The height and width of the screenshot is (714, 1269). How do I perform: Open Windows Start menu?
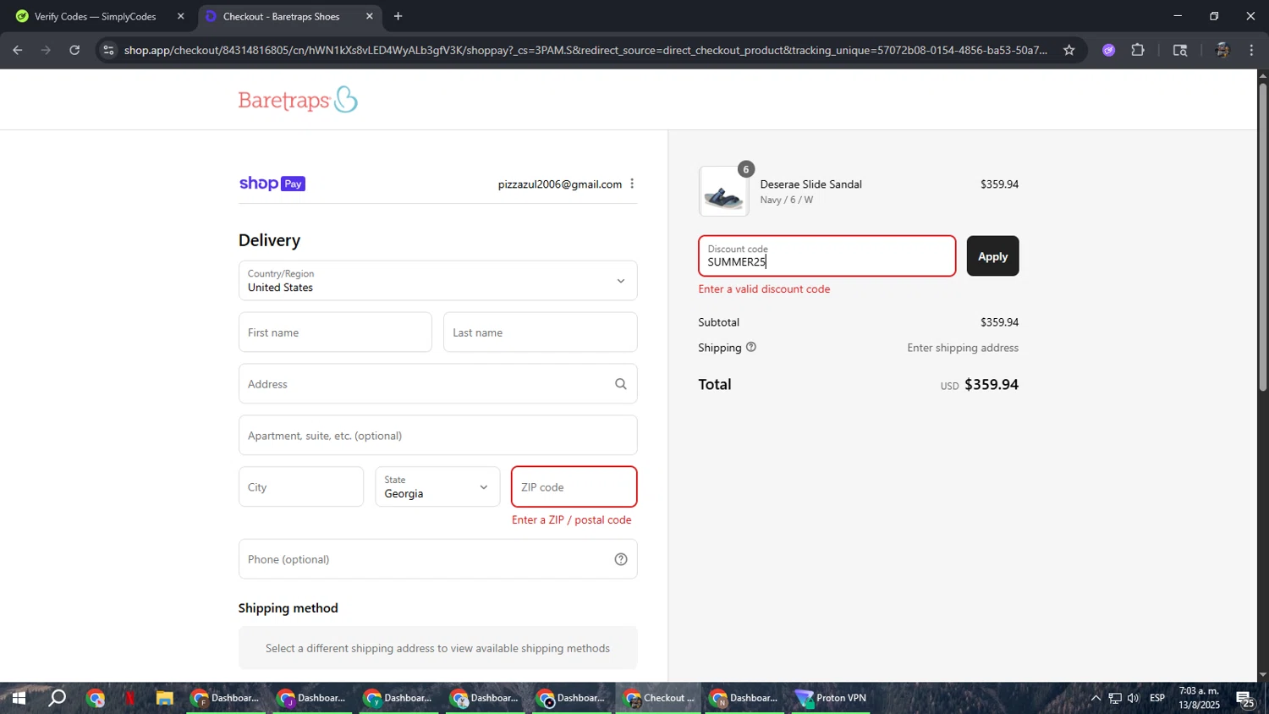(18, 698)
